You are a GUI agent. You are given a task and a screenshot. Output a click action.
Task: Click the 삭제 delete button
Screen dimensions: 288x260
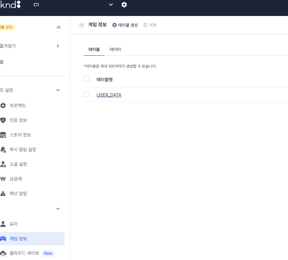[150, 25]
